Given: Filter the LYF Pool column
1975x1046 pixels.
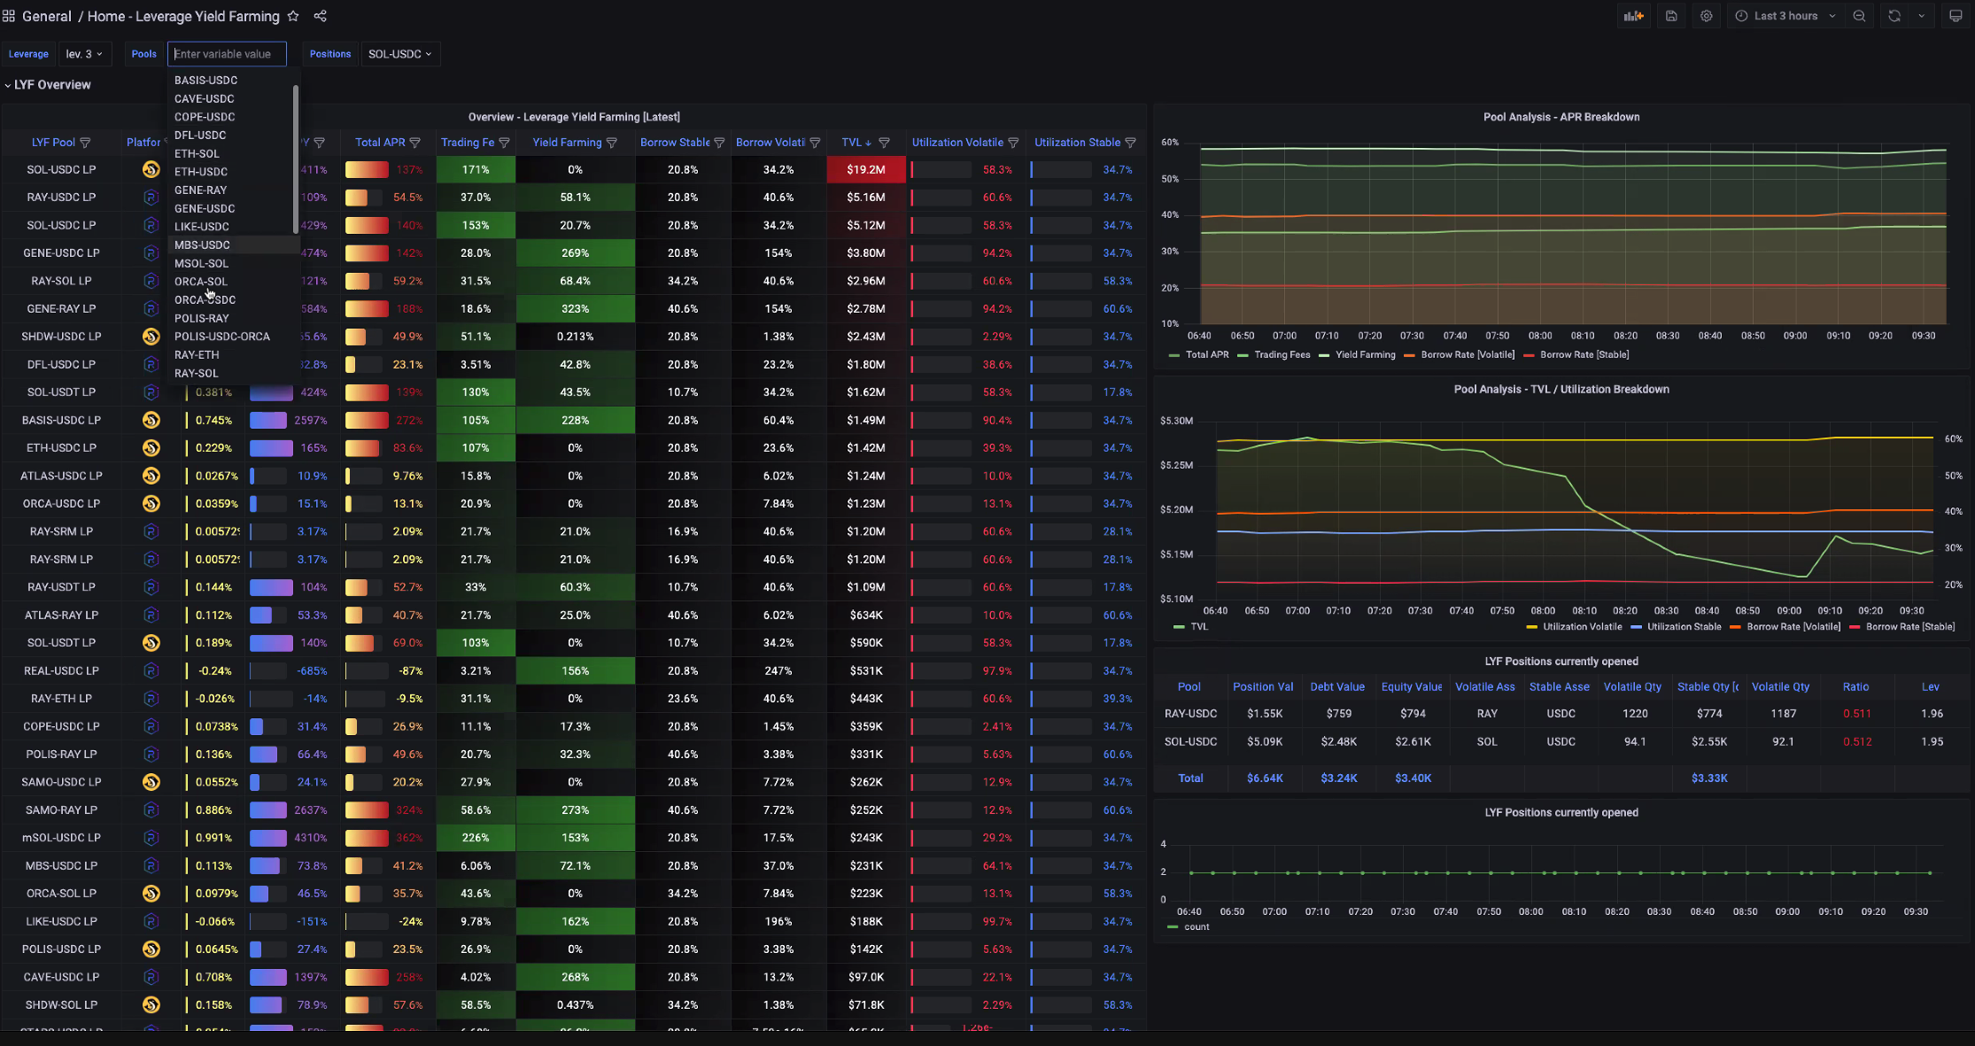Looking at the screenshot, I should (x=85, y=143).
